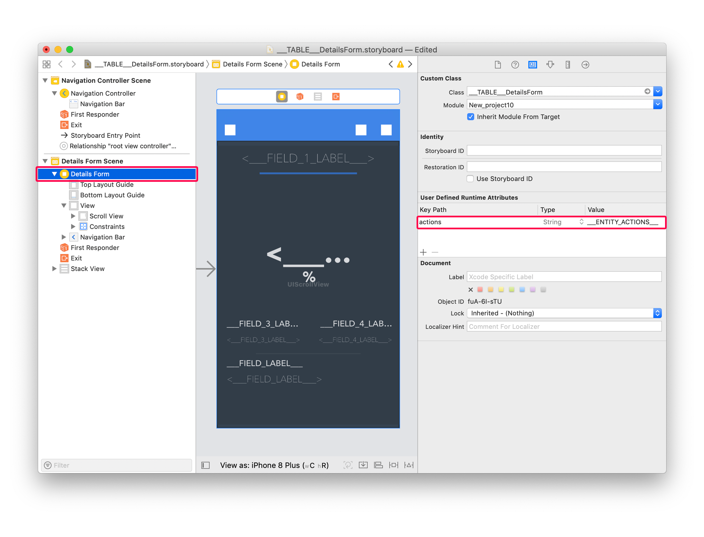This screenshot has height=537, width=704.
Task: Pick the red label color swatch
Action: [x=480, y=290]
